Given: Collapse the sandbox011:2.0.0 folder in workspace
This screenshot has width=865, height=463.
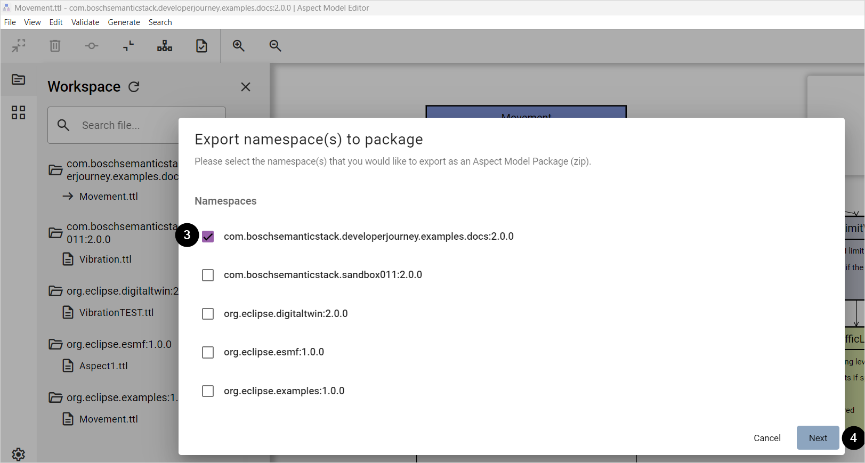Looking at the screenshot, I should (55, 233).
